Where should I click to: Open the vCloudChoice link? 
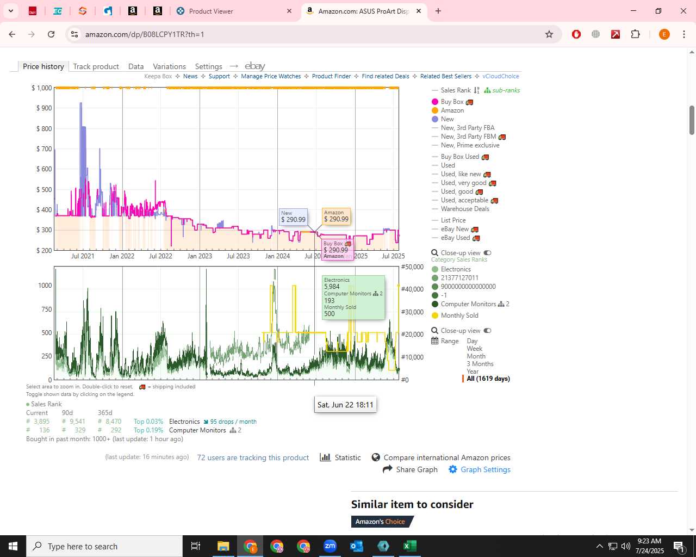coord(501,76)
